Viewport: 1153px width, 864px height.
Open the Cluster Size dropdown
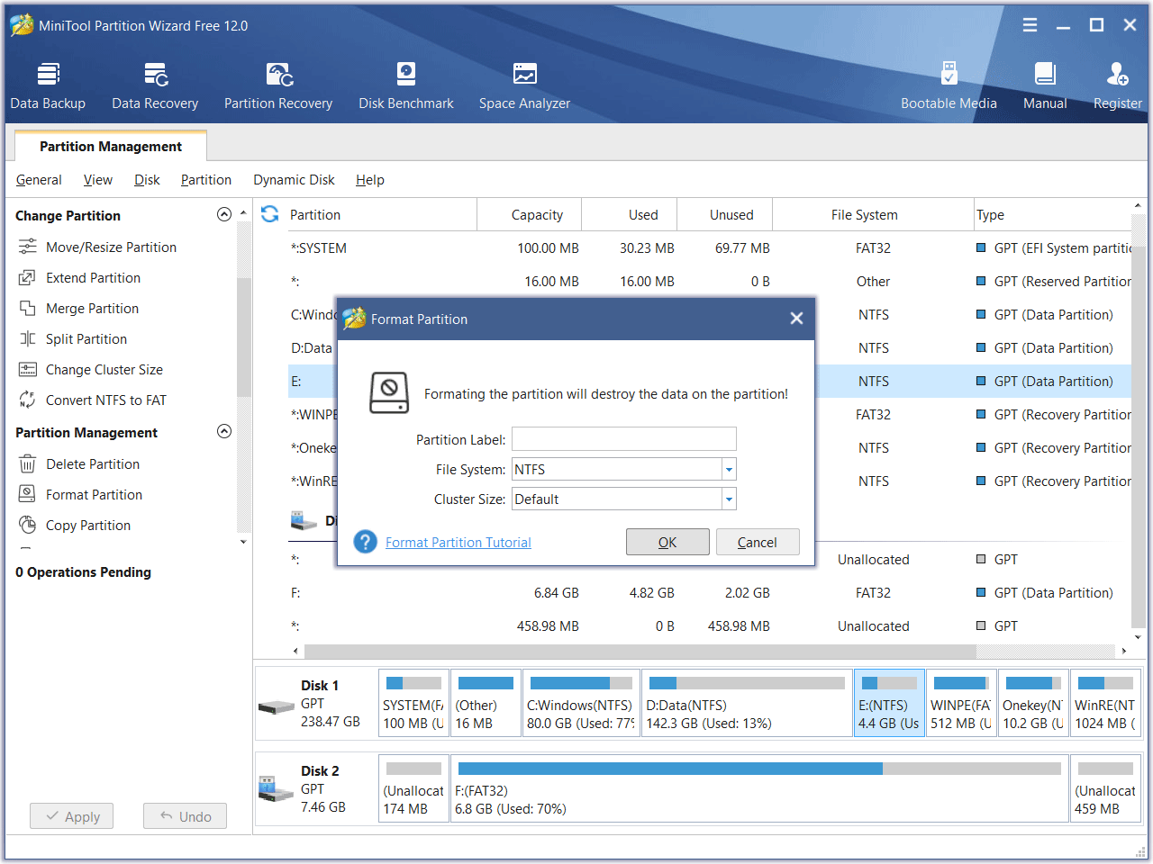(729, 499)
